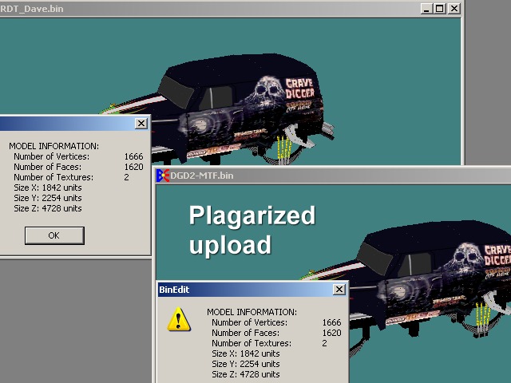Click 'Number of Textures: 2' in the BinEdit dialog
The height and width of the screenshot is (383, 511).
(269, 343)
